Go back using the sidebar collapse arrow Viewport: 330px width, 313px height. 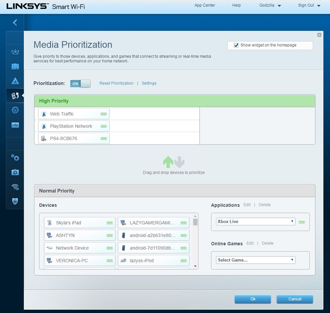[15, 23]
